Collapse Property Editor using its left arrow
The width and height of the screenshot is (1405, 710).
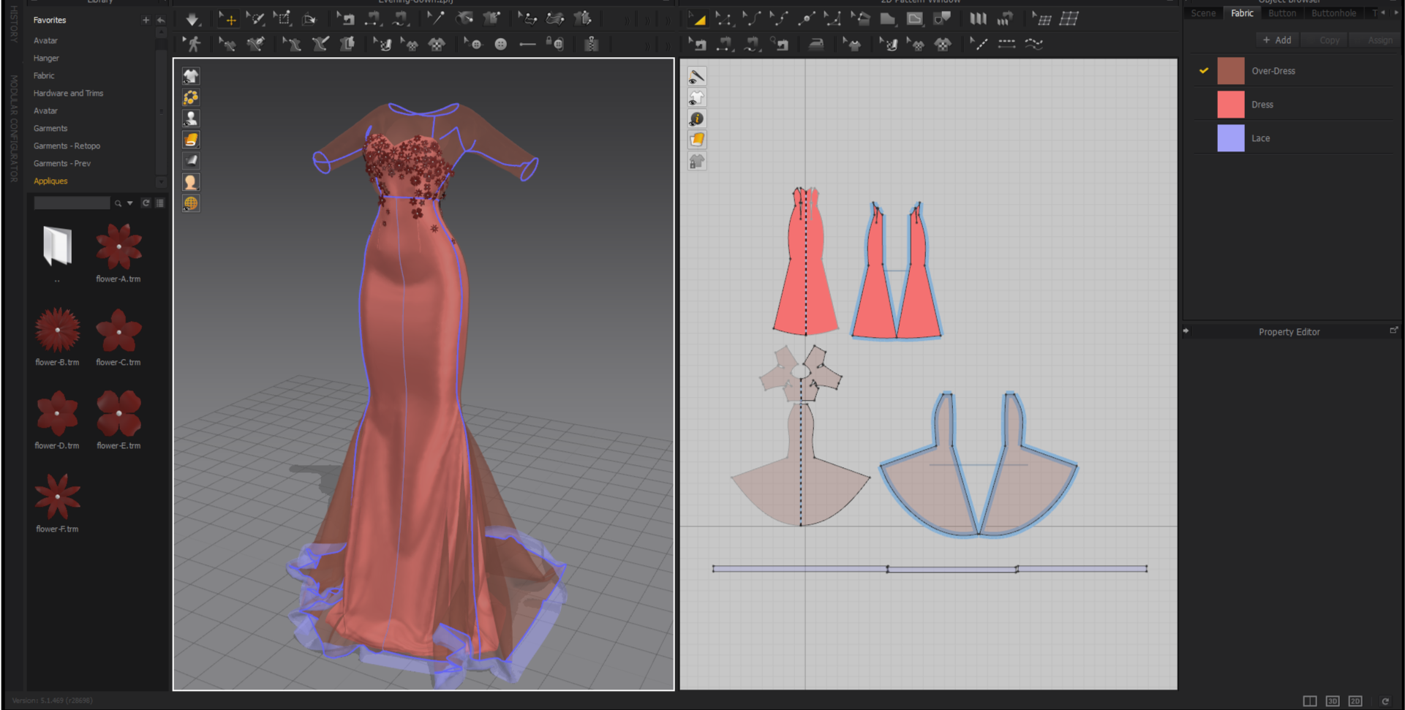tap(1186, 331)
